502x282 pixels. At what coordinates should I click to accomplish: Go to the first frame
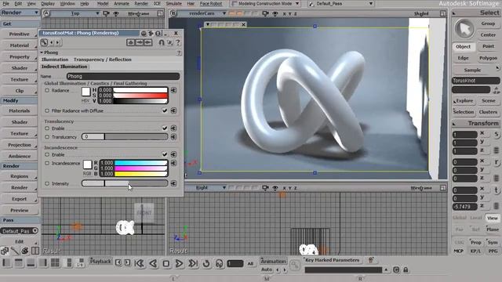click(x=140, y=263)
